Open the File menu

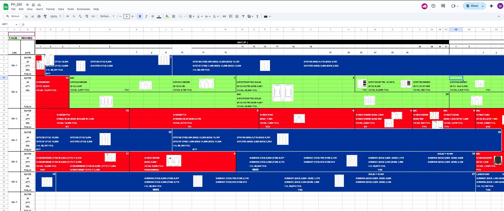[13, 9]
